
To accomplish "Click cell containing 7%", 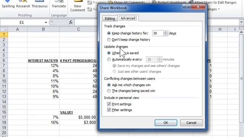I will pos(43,117).
